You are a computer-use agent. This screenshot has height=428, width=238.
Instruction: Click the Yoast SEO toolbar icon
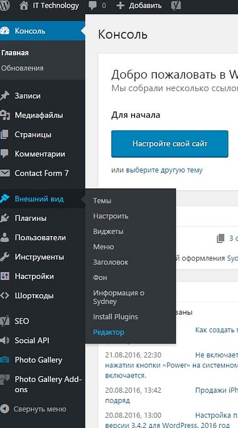[176, 6]
